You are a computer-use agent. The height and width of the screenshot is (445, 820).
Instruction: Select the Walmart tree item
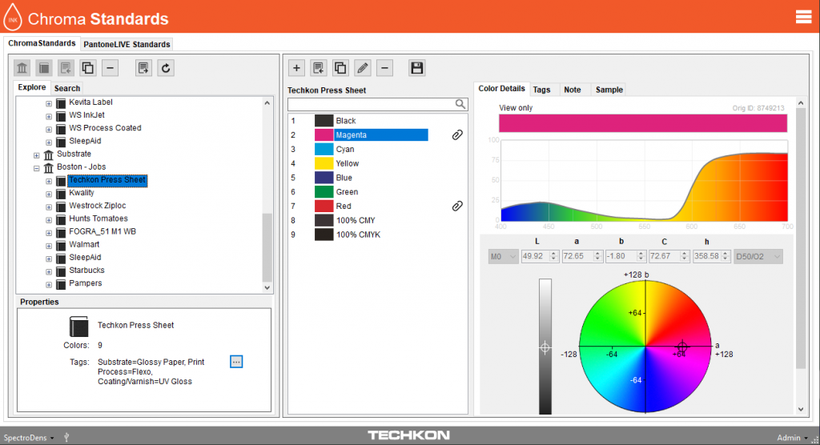click(x=84, y=245)
